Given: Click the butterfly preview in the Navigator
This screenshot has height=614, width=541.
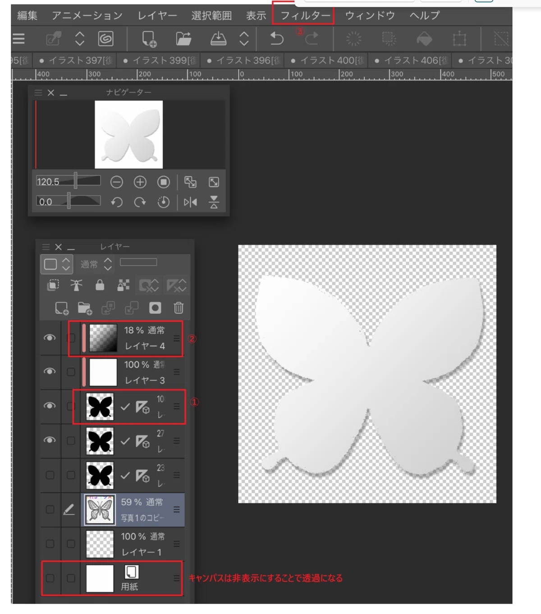Looking at the screenshot, I should tap(129, 134).
